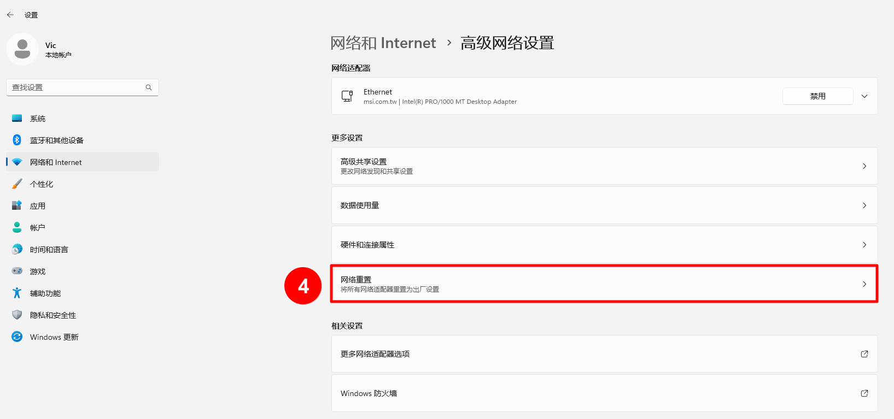Open Hardware and connection properties (硬件和连接属性)

(x=604, y=245)
